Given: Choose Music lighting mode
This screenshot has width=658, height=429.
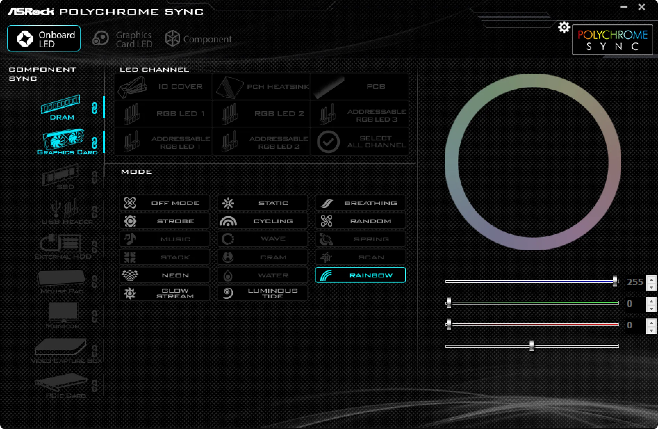Looking at the screenshot, I should [164, 239].
